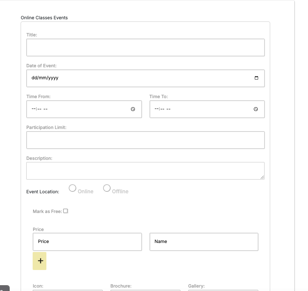This screenshot has width=308, height=291.
Task: Select the hour segment in Time From
Action: click(x=34, y=109)
